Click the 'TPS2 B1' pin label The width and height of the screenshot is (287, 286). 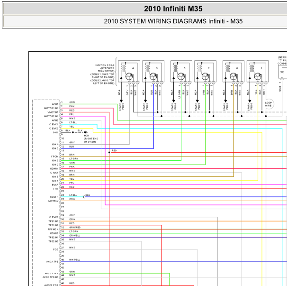(53, 237)
